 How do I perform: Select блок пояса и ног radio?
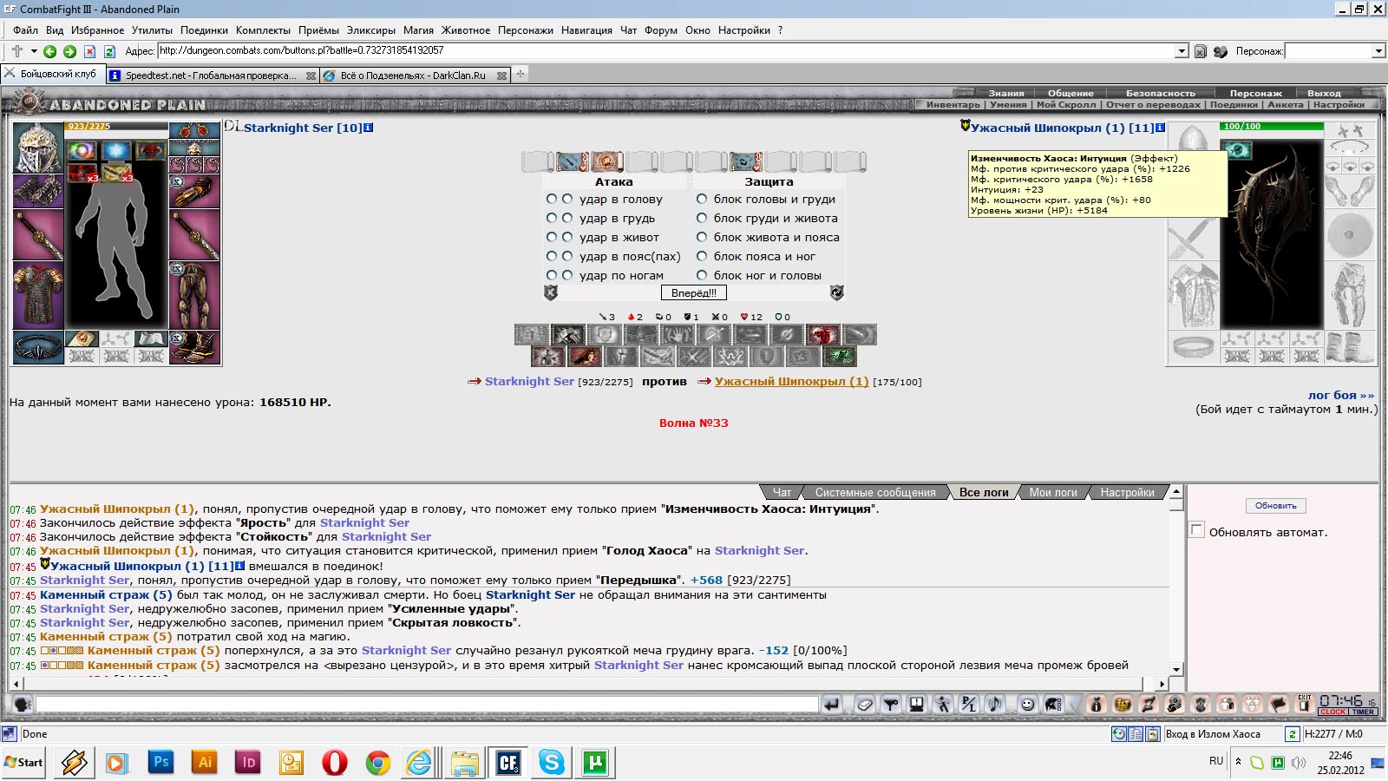coord(702,256)
